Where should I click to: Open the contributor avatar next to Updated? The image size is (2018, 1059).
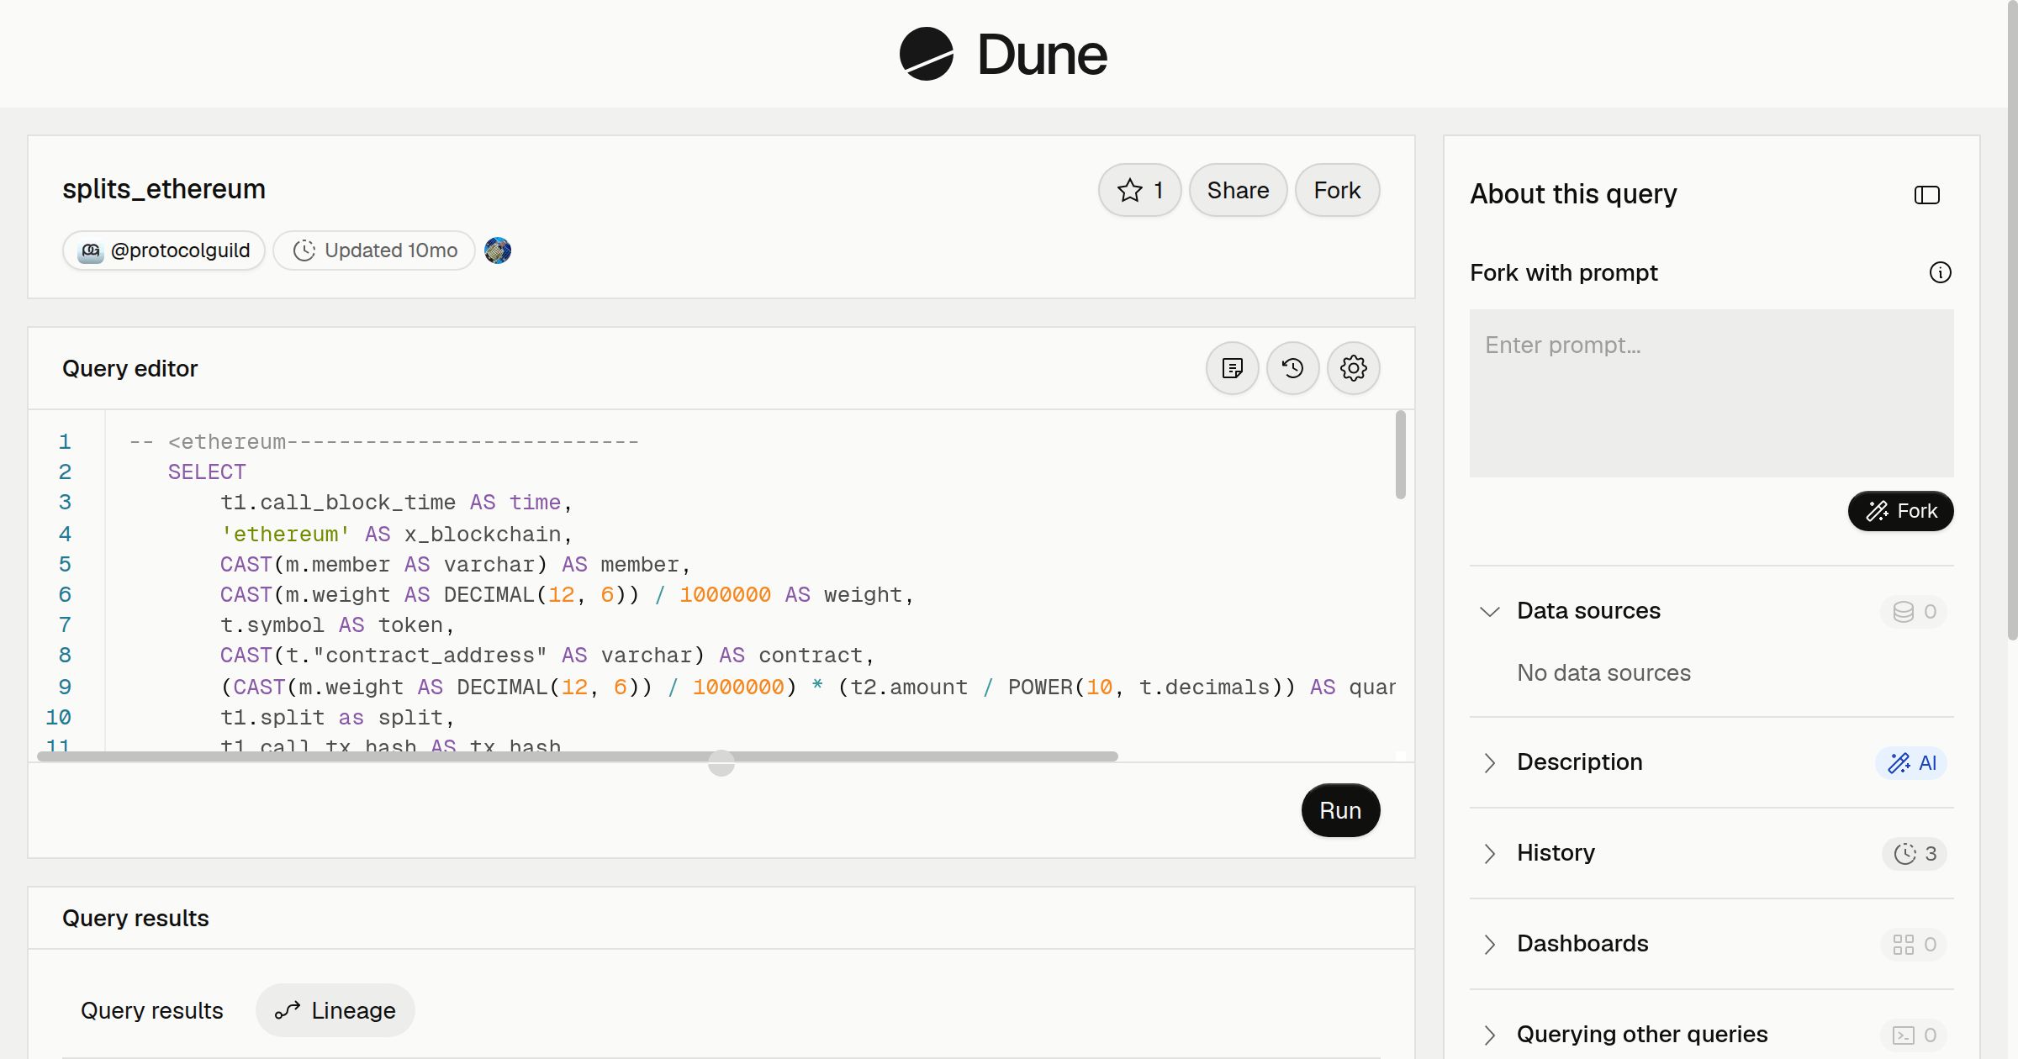pyautogui.click(x=498, y=250)
